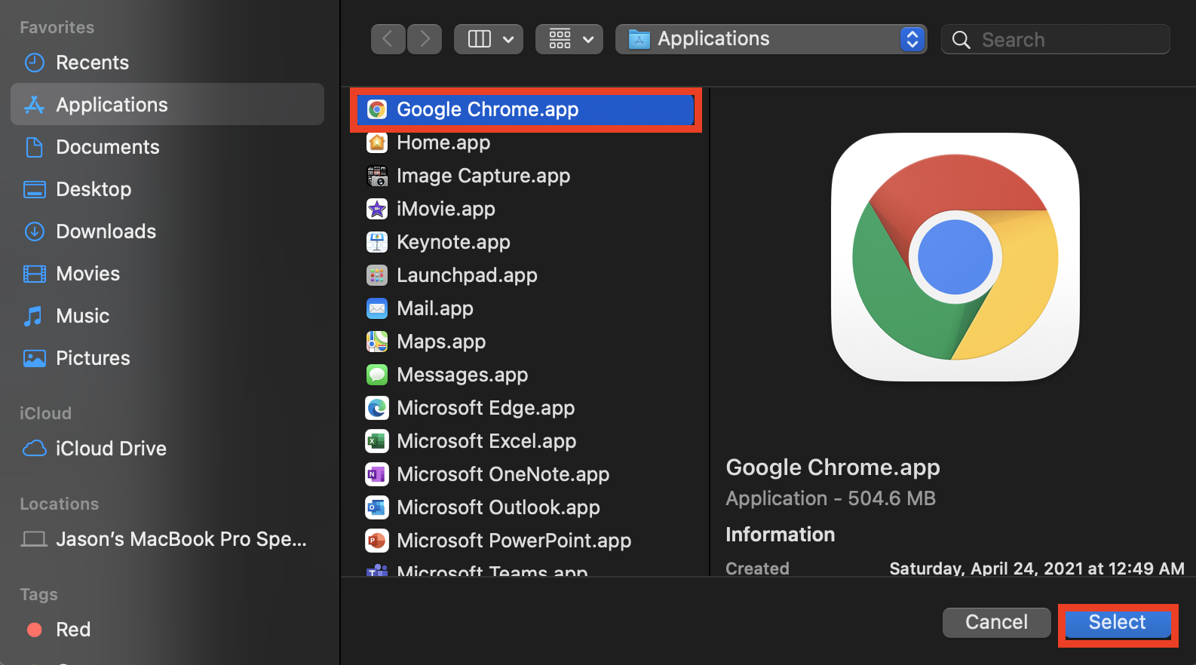
Task: Click the Microsoft PowerPoint icon
Action: pos(377,541)
